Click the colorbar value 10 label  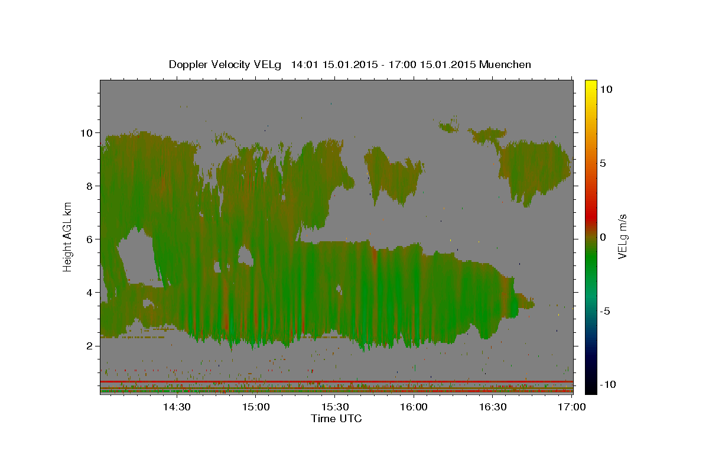606,89
